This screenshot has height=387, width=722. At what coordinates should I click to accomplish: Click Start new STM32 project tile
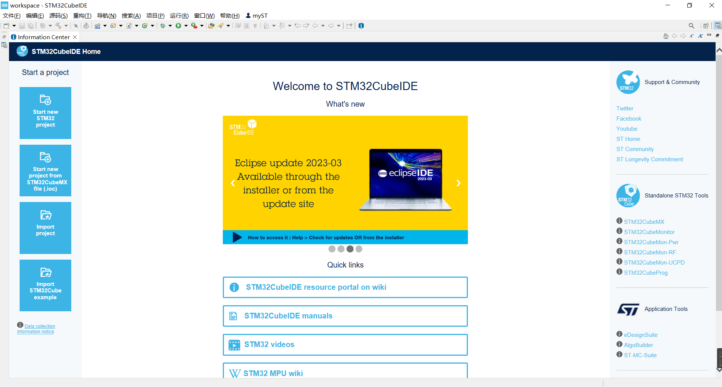click(45, 113)
